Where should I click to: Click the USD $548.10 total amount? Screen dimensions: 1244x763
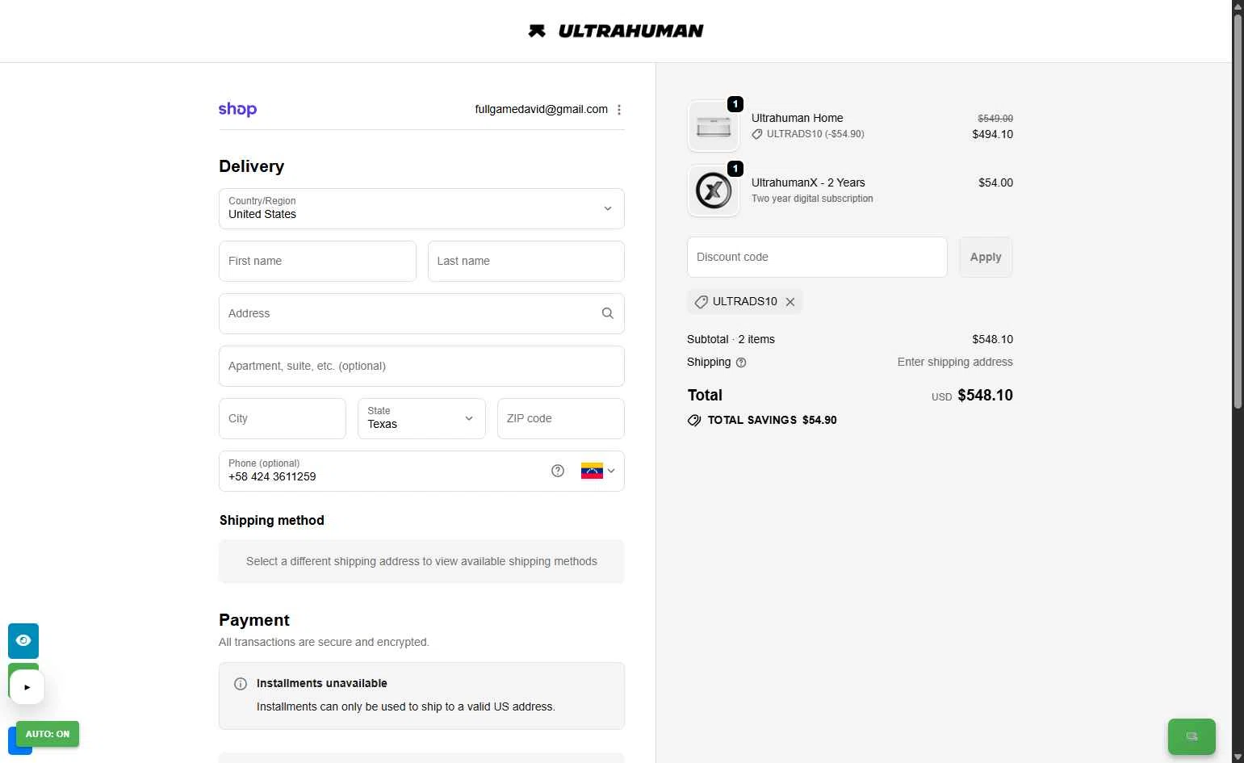(x=972, y=395)
